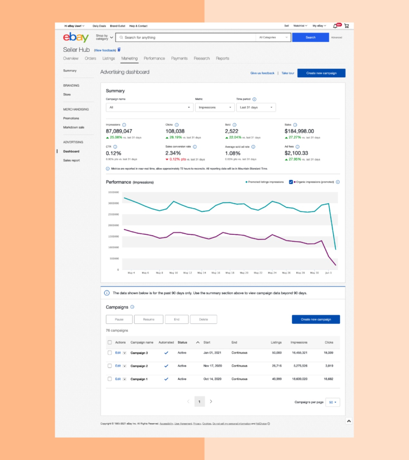
Task: Open Store in sidebar
Action: pyautogui.click(x=67, y=95)
